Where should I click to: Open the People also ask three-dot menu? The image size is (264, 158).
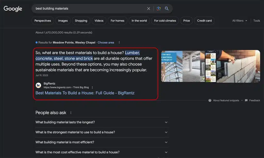[71, 113]
